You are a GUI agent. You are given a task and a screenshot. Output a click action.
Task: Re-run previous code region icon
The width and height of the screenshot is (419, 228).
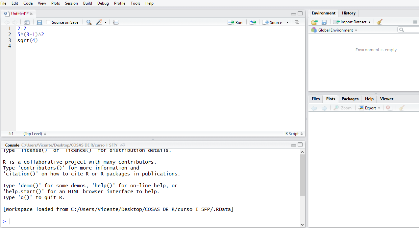pos(253,22)
